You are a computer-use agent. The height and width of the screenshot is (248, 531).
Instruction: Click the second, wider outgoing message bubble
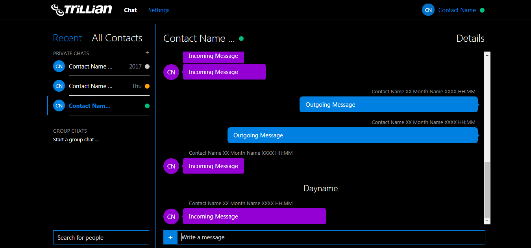[353, 135]
